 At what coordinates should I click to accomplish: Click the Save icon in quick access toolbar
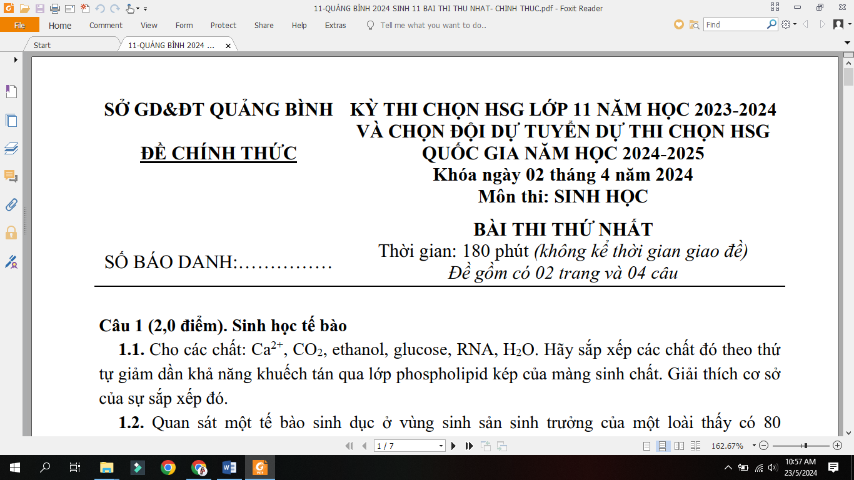[x=39, y=9]
